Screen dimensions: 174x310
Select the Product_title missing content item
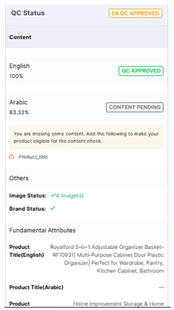33,157
